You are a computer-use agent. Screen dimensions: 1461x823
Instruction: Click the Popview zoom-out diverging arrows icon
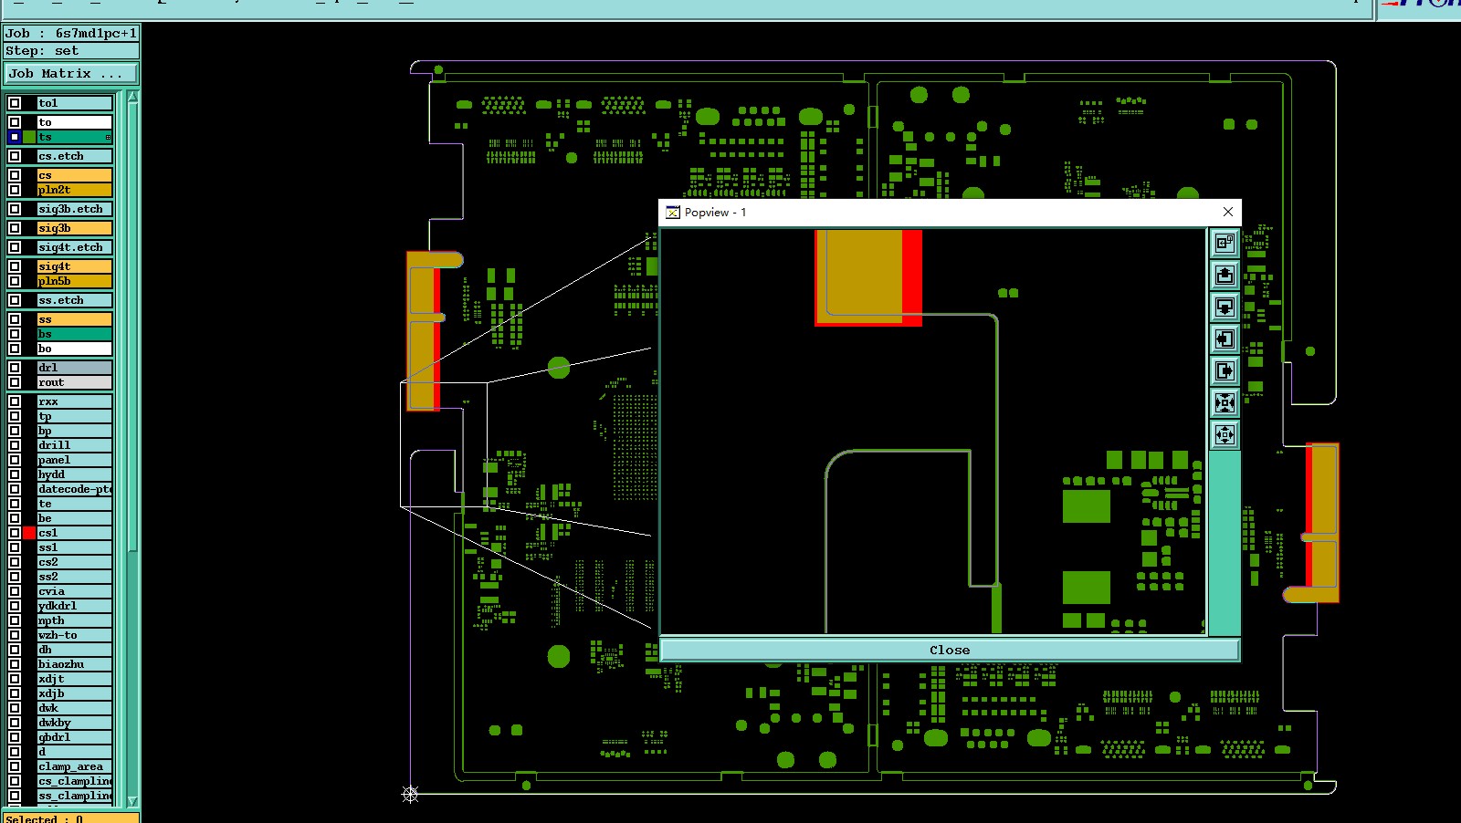coord(1225,434)
